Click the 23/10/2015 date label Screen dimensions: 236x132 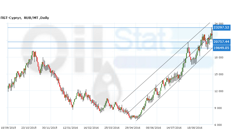[29, 128]
